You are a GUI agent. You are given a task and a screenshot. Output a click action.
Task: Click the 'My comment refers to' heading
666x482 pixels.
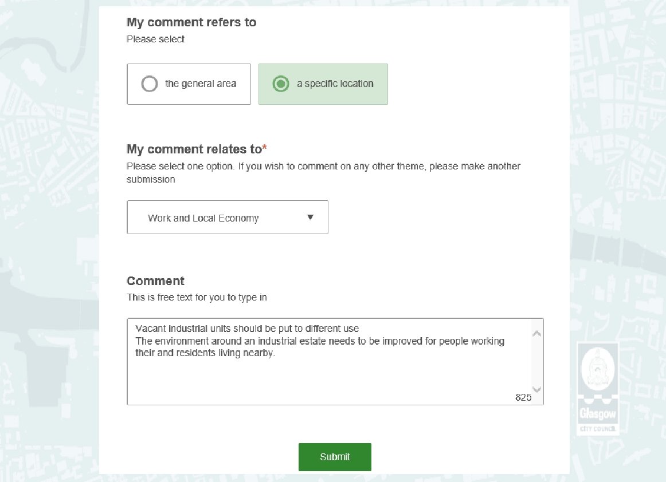tap(191, 23)
